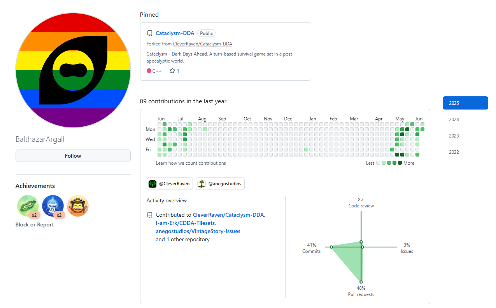This screenshot has width=496, height=308.
Task: Open the @anegostudios organization avatar
Action: [202, 184]
